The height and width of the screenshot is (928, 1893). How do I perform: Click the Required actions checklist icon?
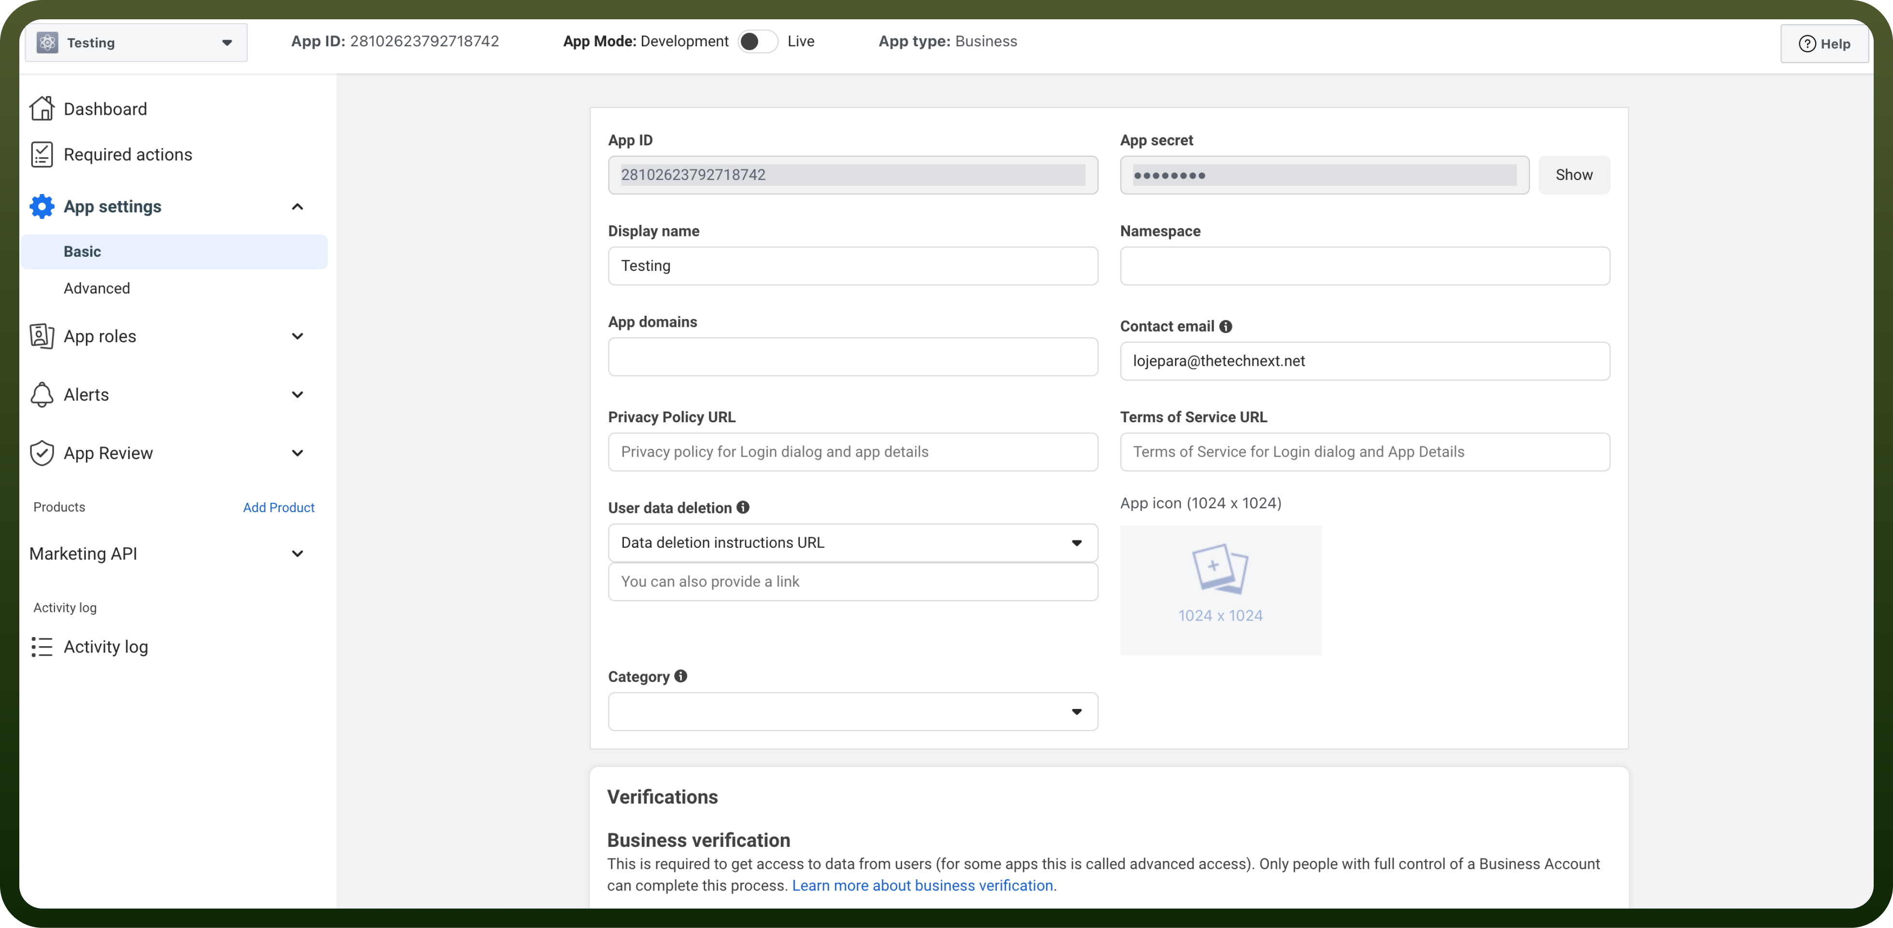point(42,154)
